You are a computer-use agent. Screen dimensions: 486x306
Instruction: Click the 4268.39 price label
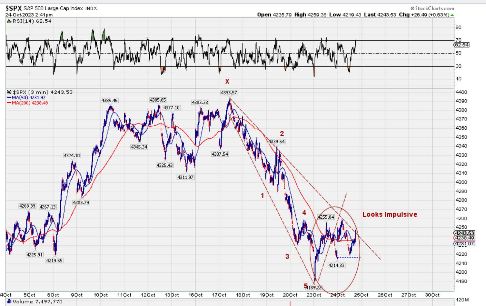coord(27,206)
